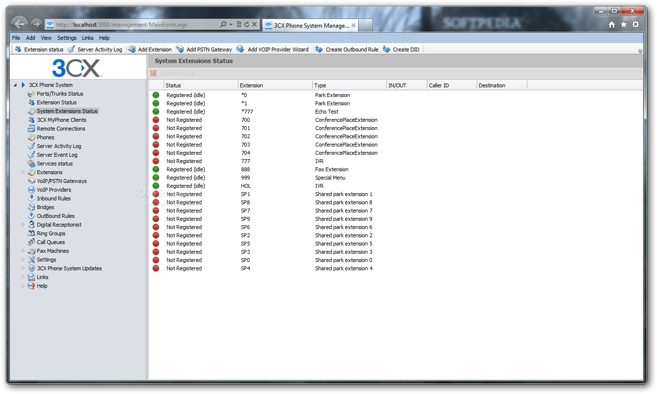The height and width of the screenshot is (394, 657).
Task: Open Bridges tree node
Action: pos(45,207)
